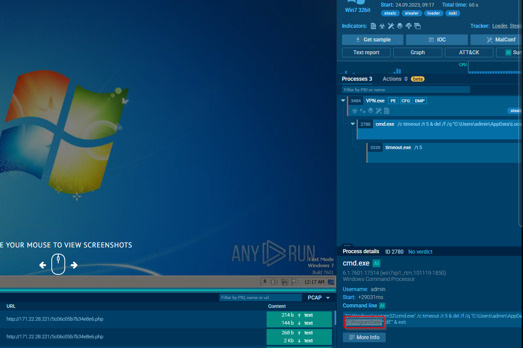Click the Get sample button
The width and height of the screenshot is (523, 348).
[372, 40]
